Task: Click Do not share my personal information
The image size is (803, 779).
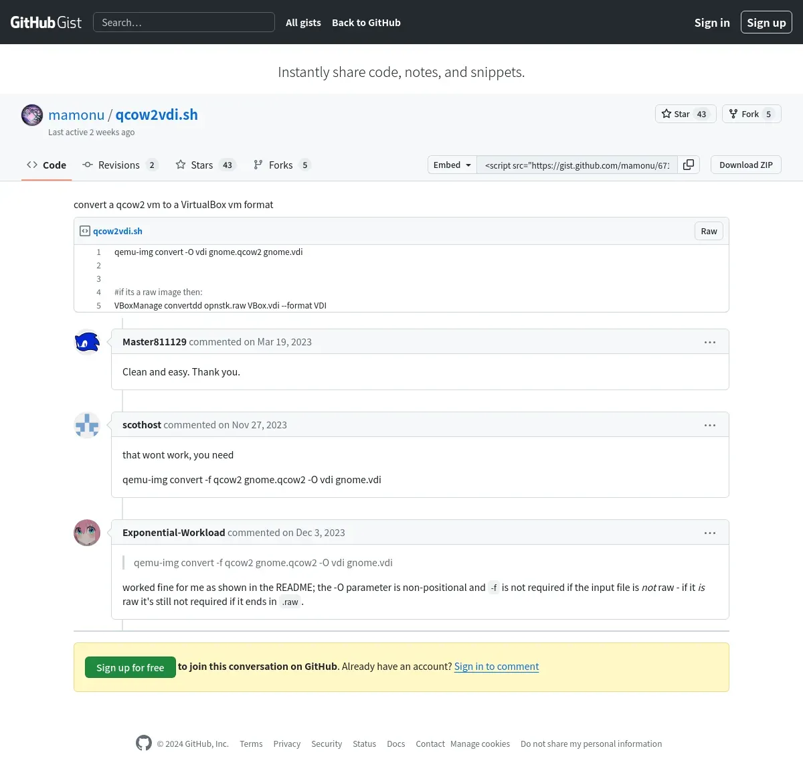Action: pyautogui.click(x=592, y=744)
